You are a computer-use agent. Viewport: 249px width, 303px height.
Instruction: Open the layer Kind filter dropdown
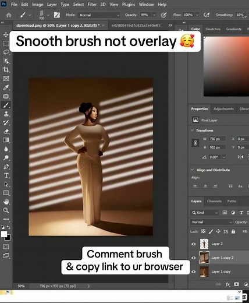[204, 213]
